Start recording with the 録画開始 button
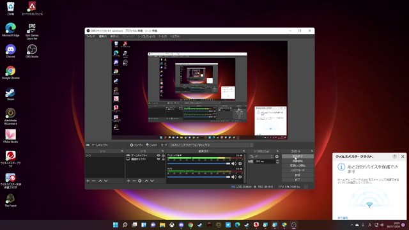 pos(298,161)
